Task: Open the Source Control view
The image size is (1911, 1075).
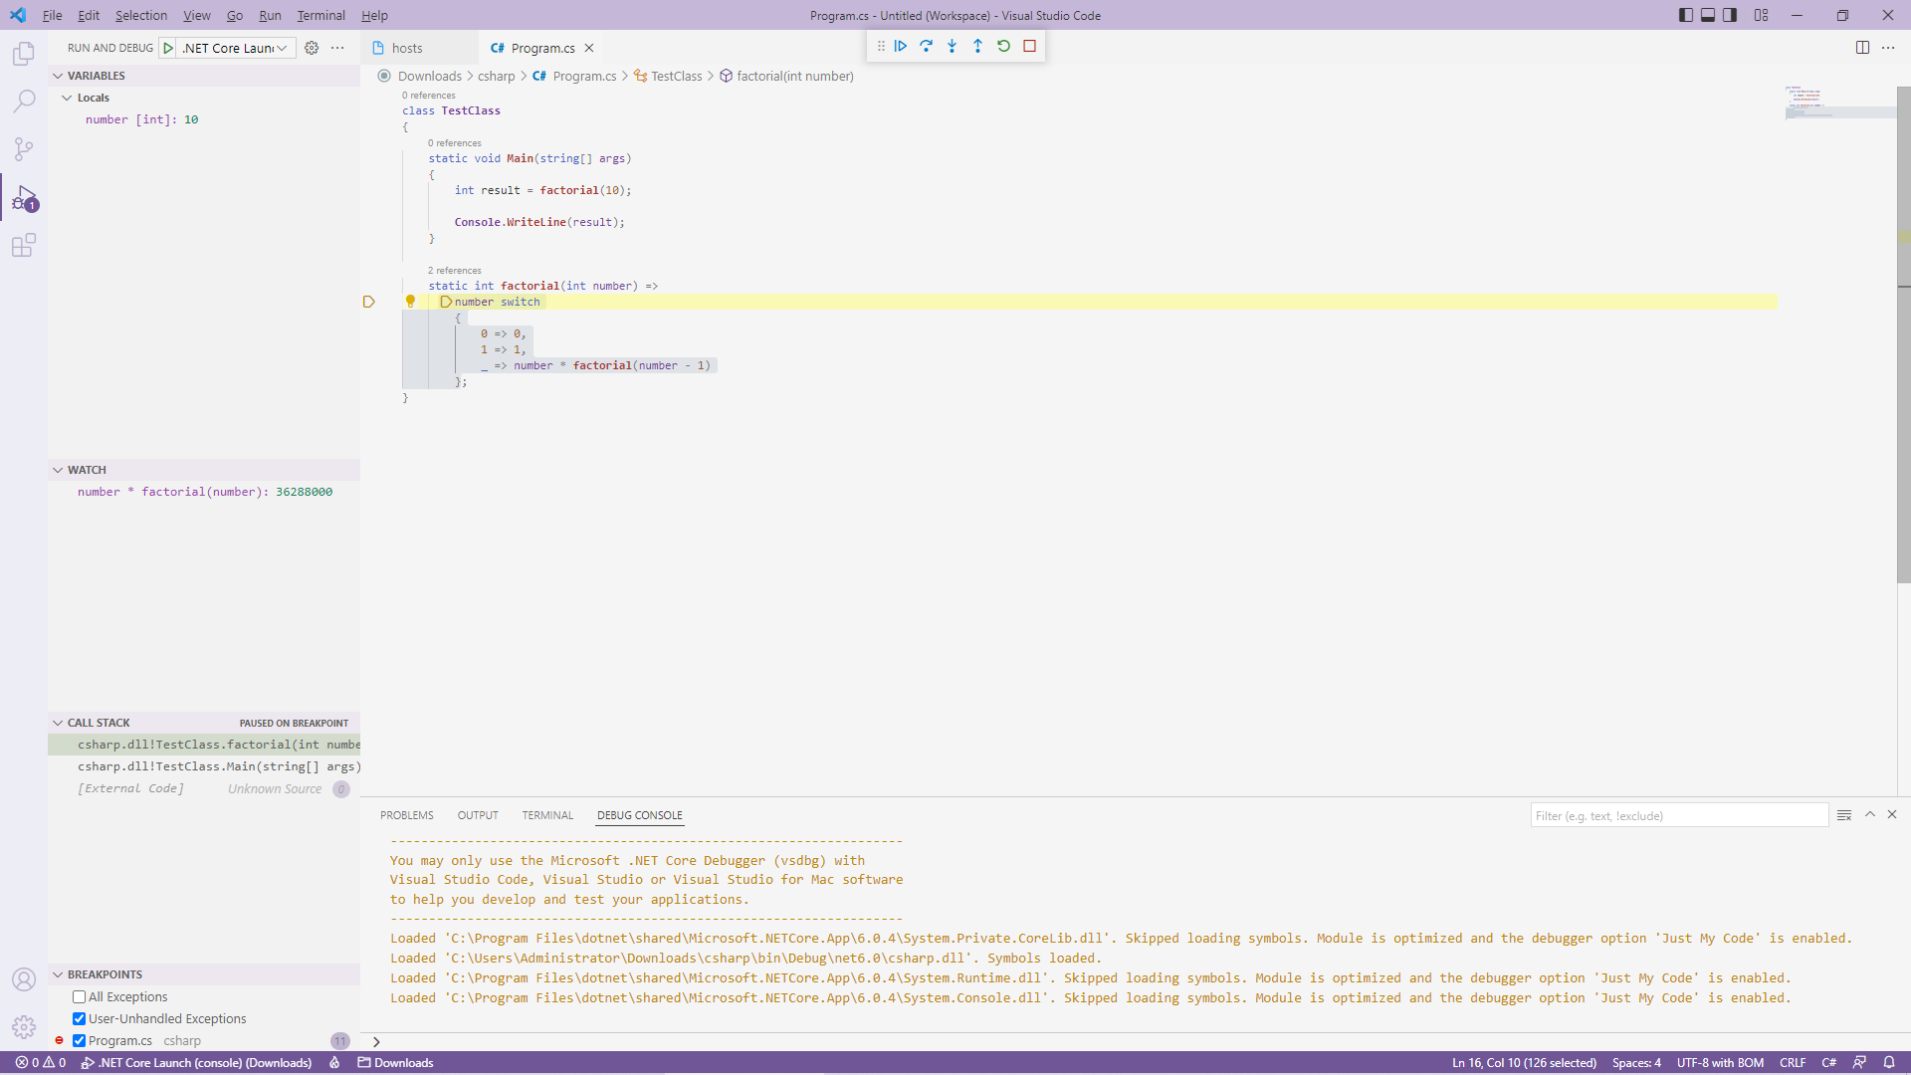Action: [24, 149]
